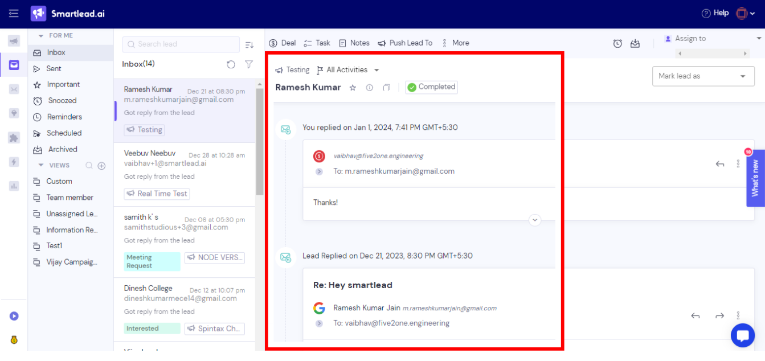This screenshot has height=361, width=765.
Task: Click the Search lead input field
Action: [181, 44]
